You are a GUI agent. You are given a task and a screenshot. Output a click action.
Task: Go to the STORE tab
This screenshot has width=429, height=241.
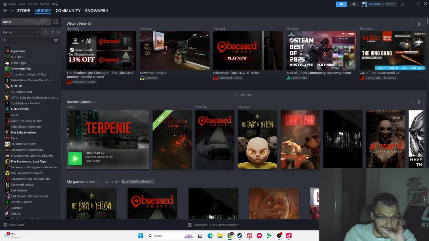point(23,11)
